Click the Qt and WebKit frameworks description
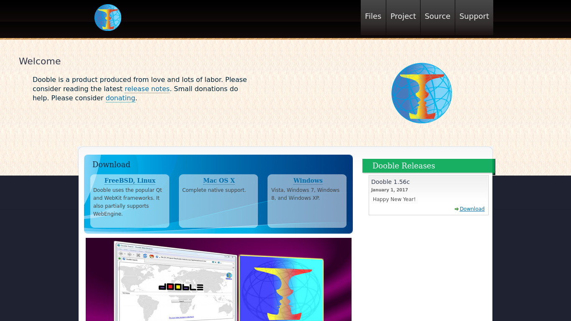This screenshot has height=321, width=571. (x=127, y=202)
